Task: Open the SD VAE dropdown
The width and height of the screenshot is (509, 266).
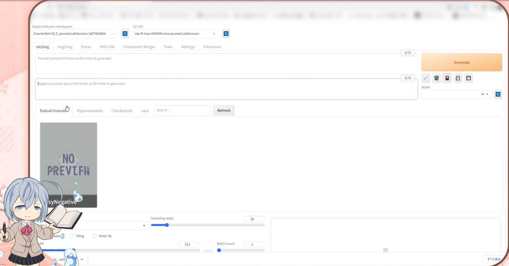Action: [214, 33]
